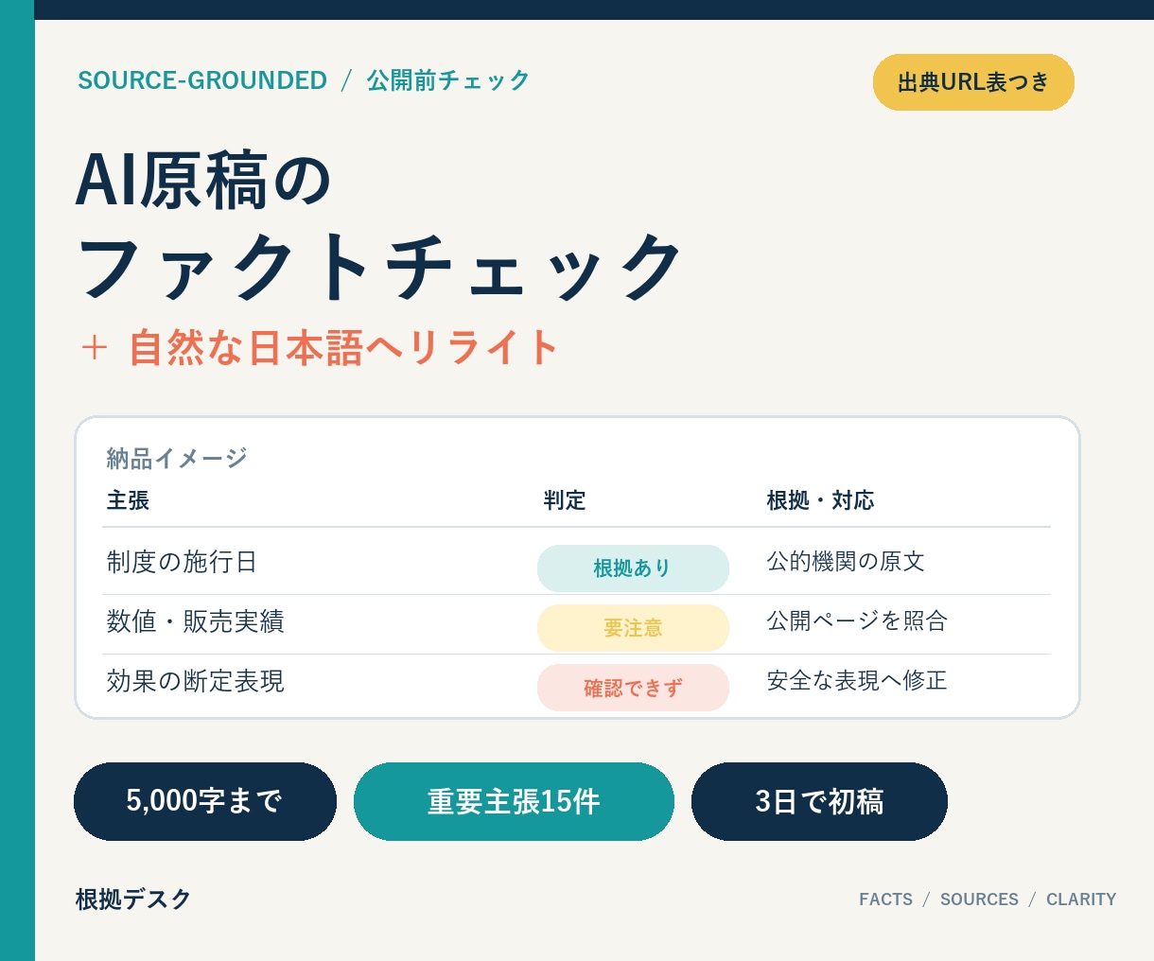Click the 重要主張15件 teal pill
Viewport: 1154px width, 961px height.
pos(514,801)
